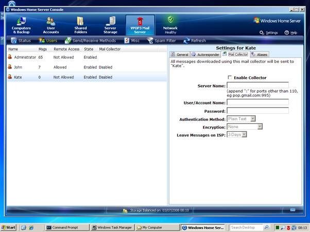The height and width of the screenshot is (232, 310).
Task: Show Users list page
Action: click(48, 41)
